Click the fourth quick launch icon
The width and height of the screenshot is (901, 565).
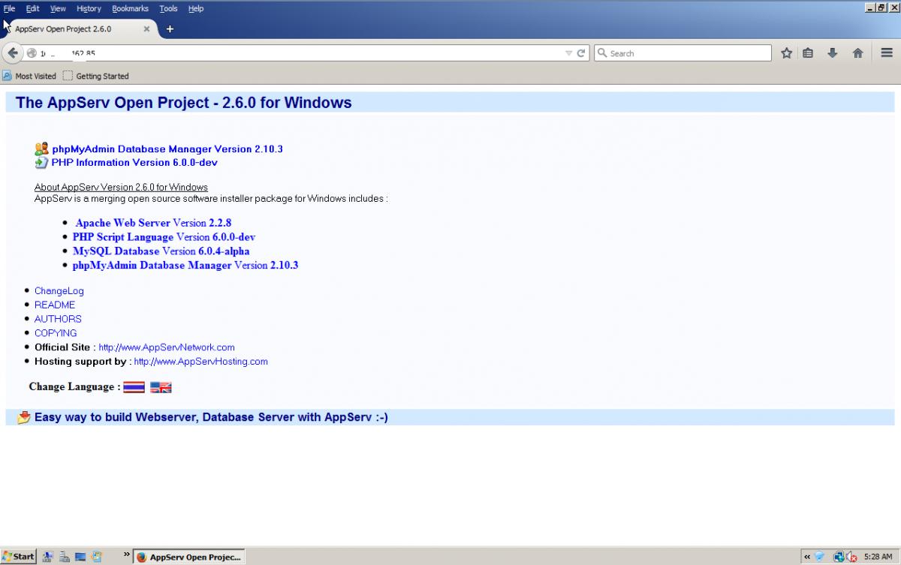(96, 556)
